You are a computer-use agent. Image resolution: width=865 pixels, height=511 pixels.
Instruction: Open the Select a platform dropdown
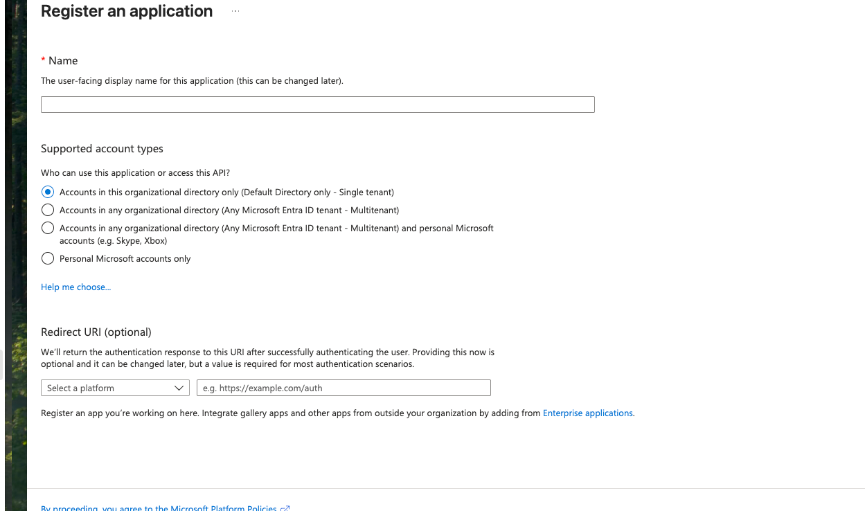click(x=115, y=388)
